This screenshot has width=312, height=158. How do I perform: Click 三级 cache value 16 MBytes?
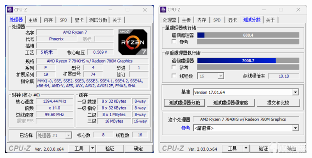tap(114, 121)
